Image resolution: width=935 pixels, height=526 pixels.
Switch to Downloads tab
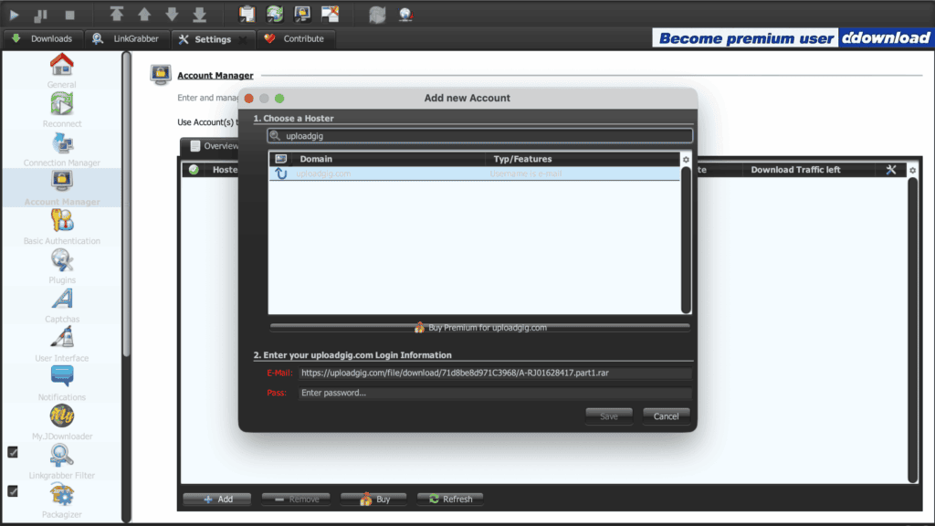42,38
